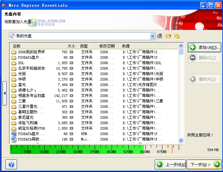Screen dimensions: 223x172
Task: Click the go up one level folder icon
Action: tap(160, 36)
